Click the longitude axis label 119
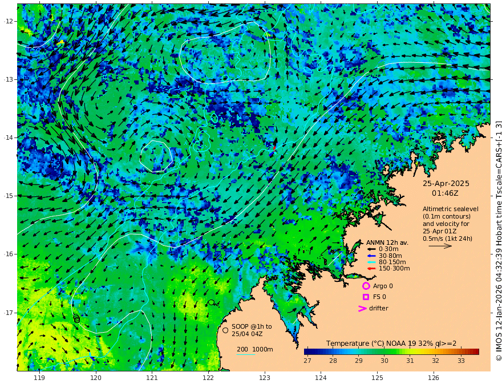This screenshot has width=502, height=388. point(39,378)
